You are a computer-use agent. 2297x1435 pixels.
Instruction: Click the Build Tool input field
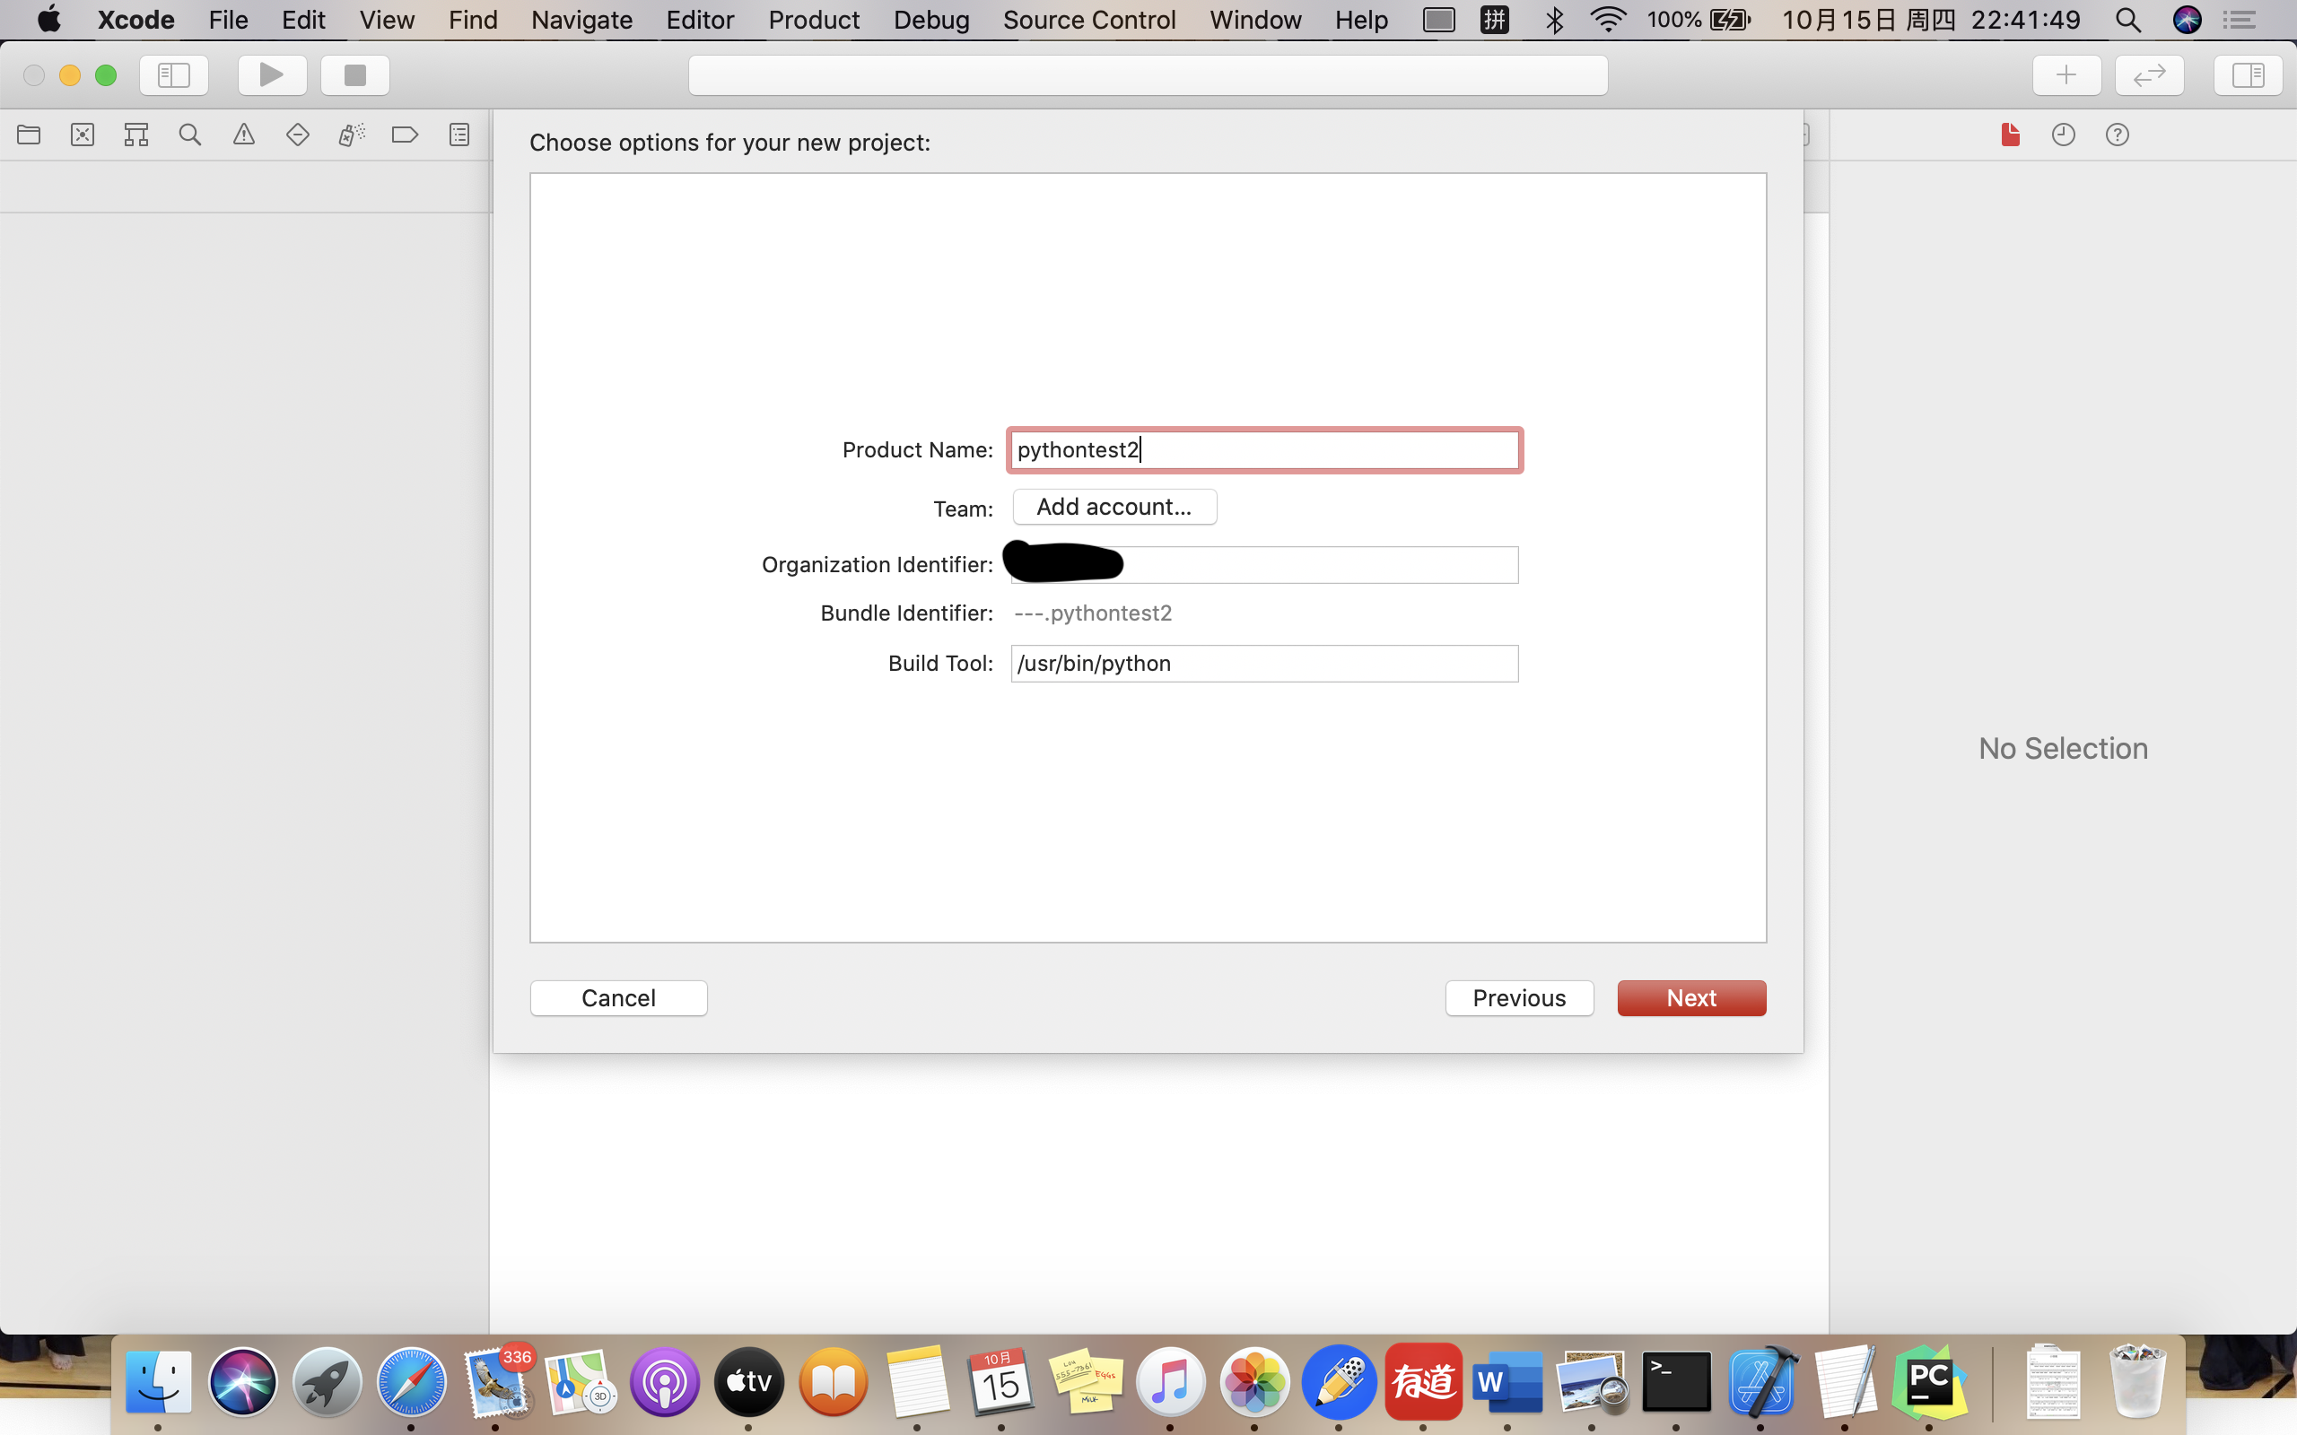[x=1263, y=663]
